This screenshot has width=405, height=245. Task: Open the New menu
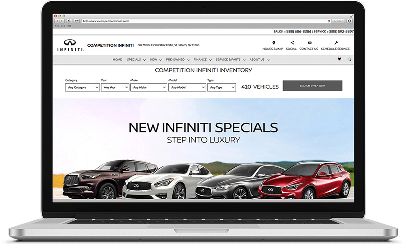tap(156, 60)
